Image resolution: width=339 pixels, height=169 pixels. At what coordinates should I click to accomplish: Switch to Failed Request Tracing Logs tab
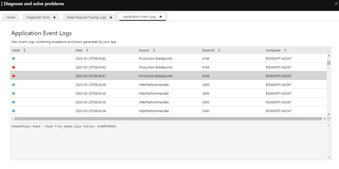click(86, 17)
